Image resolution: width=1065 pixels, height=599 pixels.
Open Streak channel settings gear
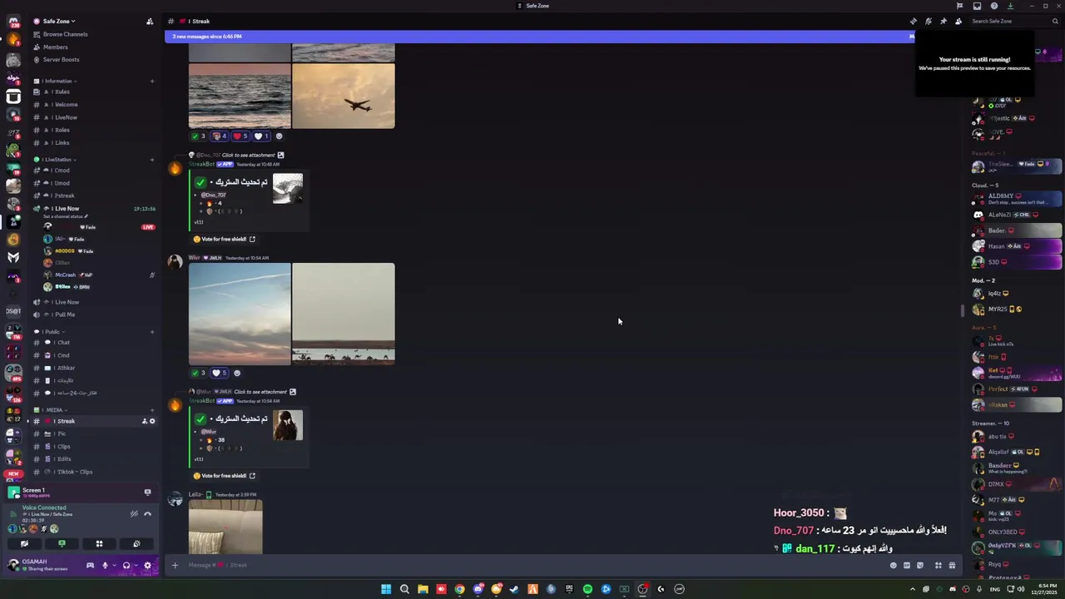click(x=152, y=421)
